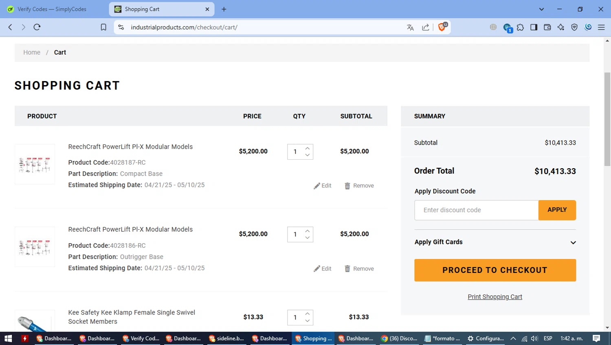611x345 pixels.
Task: Open Windows Start menu
Action: (8, 338)
